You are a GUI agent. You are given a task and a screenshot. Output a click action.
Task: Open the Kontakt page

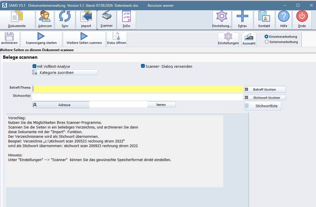coord(264,20)
